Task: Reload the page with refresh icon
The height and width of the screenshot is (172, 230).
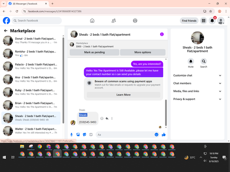Action: point(17,11)
